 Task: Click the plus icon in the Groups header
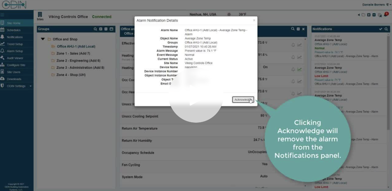pyautogui.click(x=101, y=29)
